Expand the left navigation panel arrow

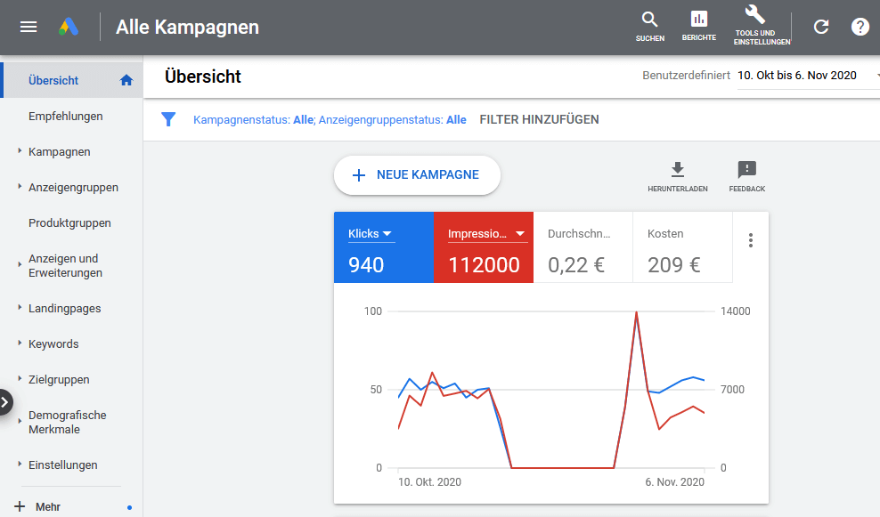(5, 401)
